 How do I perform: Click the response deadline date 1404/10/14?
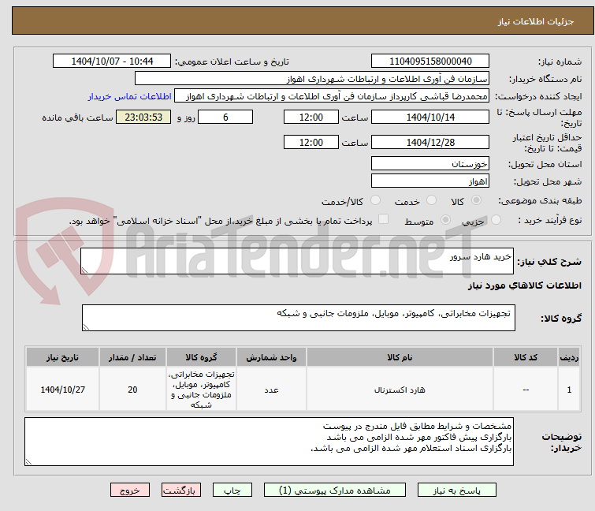(430, 117)
